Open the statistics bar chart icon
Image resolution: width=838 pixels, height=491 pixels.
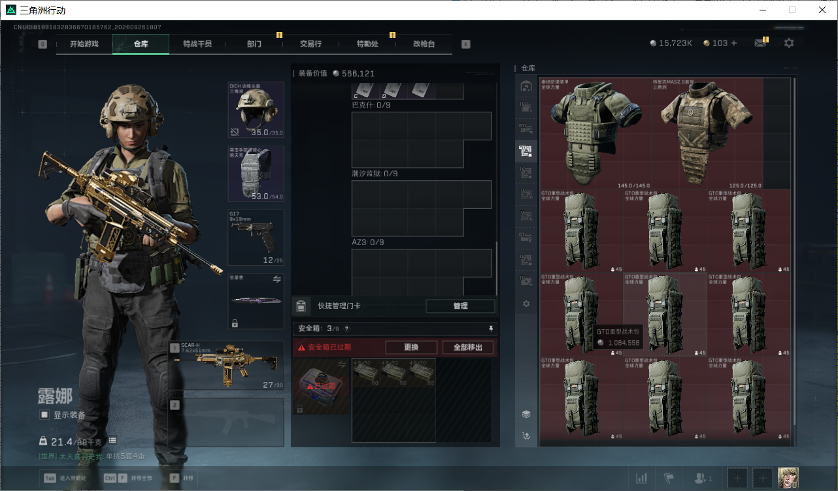pos(641,479)
